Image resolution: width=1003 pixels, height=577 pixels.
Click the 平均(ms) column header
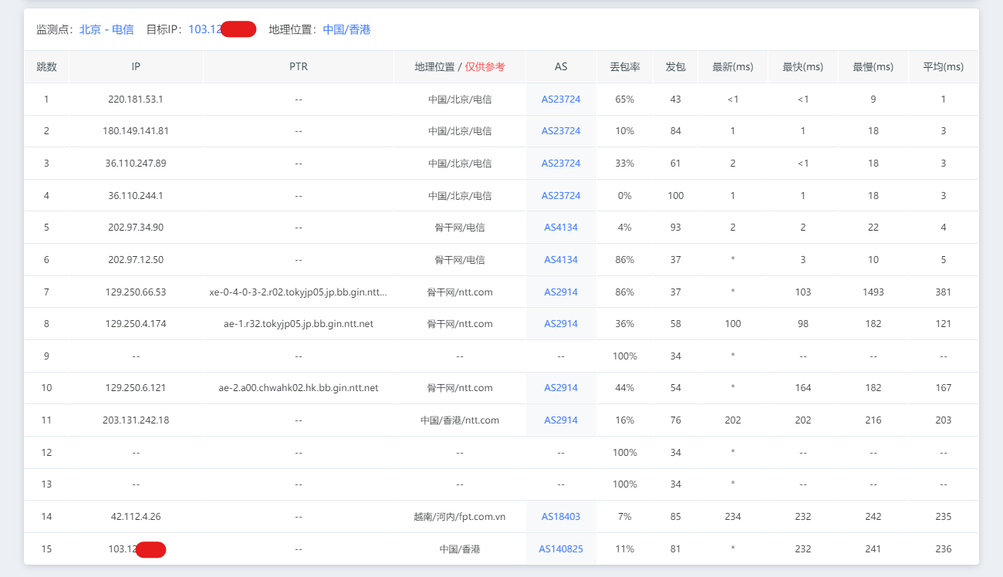click(x=944, y=67)
